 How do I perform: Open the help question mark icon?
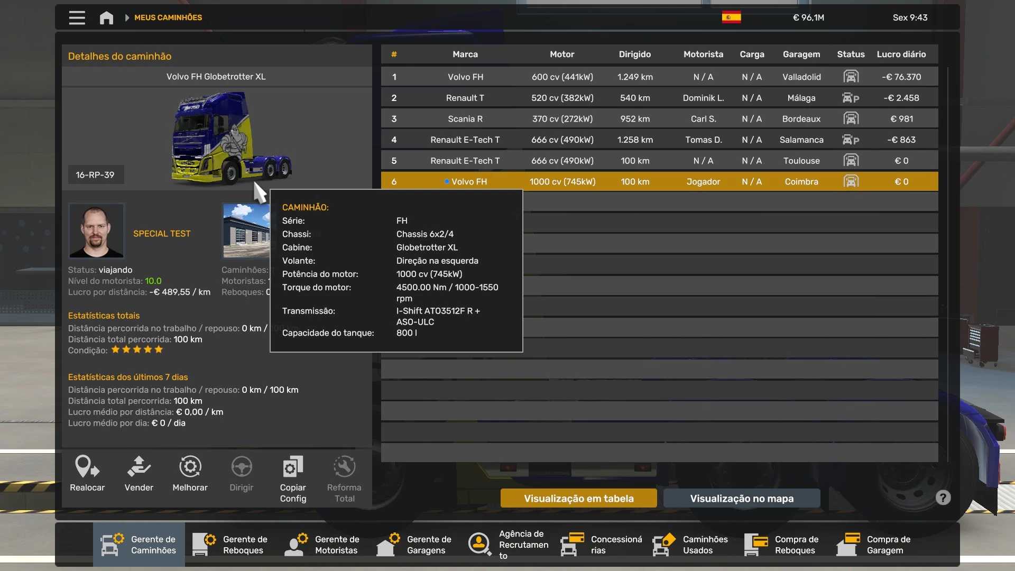tap(943, 498)
